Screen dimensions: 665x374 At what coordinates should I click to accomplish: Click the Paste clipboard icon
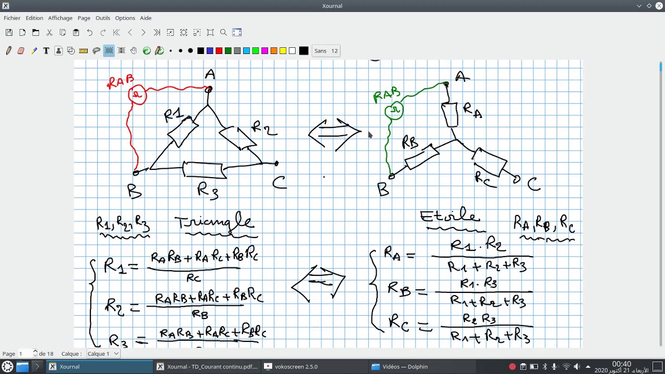pyautogui.click(x=76, y=32)
